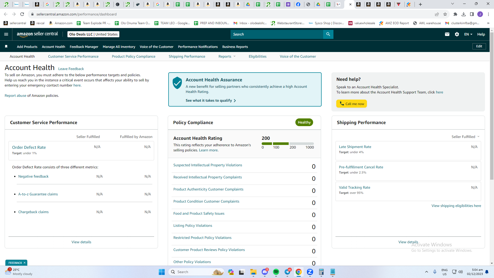Open Calculator from the taskbar

click(321, 272)
